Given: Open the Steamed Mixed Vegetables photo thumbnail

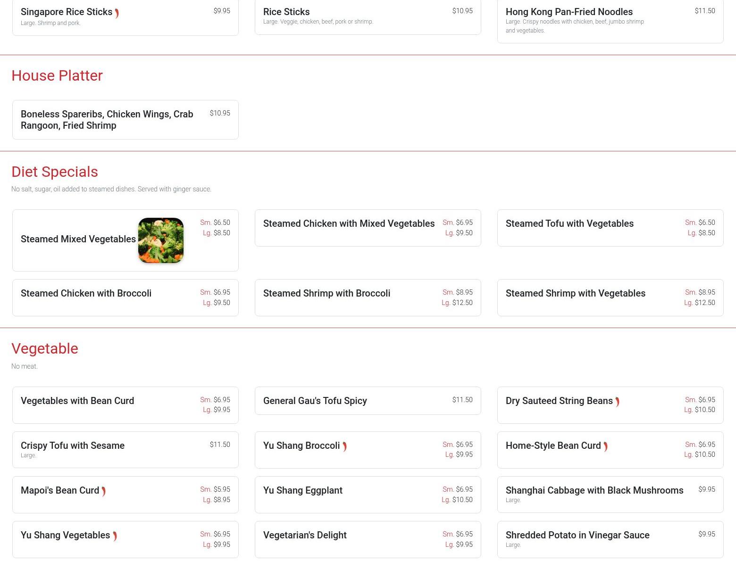Looking at the screenshot, I should coord(161,240).
